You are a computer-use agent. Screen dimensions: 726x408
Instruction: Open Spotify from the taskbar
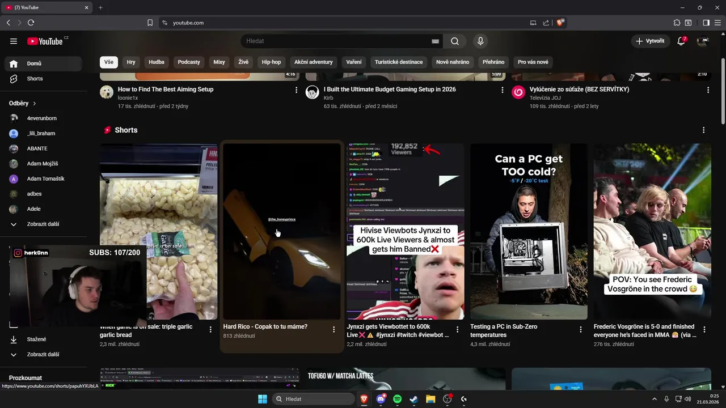pyautogui.click(x=397, y=399)
